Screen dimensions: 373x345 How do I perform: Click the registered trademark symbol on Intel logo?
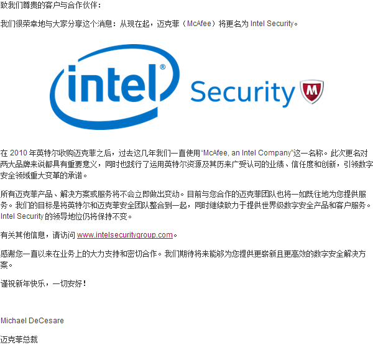coord(162,67)
